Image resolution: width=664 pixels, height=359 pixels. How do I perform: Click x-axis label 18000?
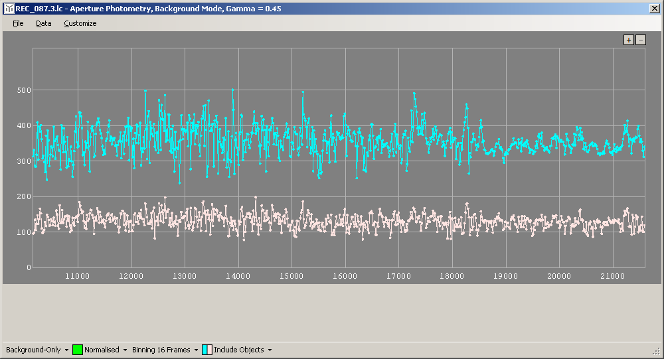tap(452, 276)
